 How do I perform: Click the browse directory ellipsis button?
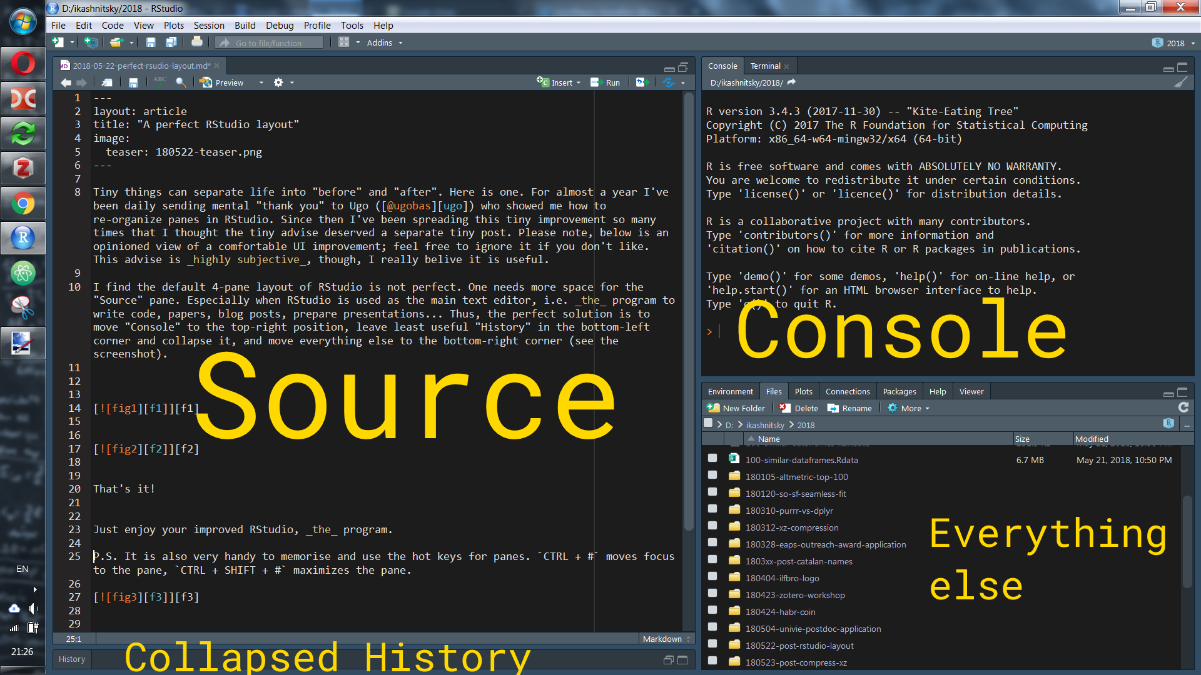(x=1187, y=424)
